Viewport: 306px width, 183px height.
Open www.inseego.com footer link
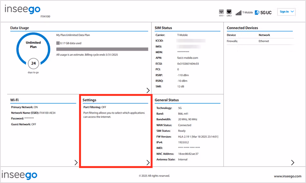[288, 176]
